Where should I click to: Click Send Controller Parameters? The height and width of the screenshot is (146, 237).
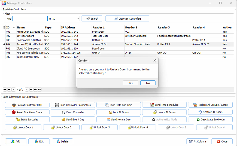coord(73,105)
